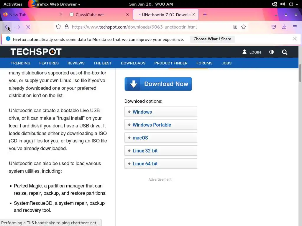Open a new tab with plus button
The width and height of the screenshot is (302, 226).
point(205,15)
